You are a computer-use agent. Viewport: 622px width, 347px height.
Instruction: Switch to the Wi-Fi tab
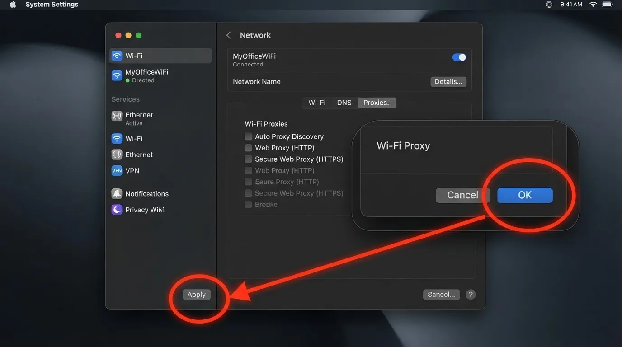click(317, 103)
